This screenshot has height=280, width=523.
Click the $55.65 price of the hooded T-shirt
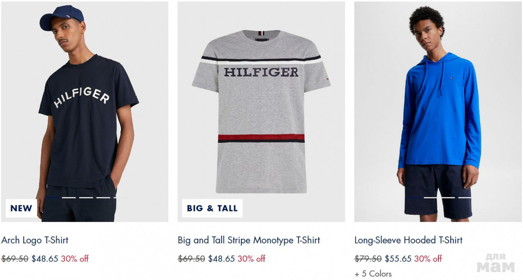[x=398, y=258]
